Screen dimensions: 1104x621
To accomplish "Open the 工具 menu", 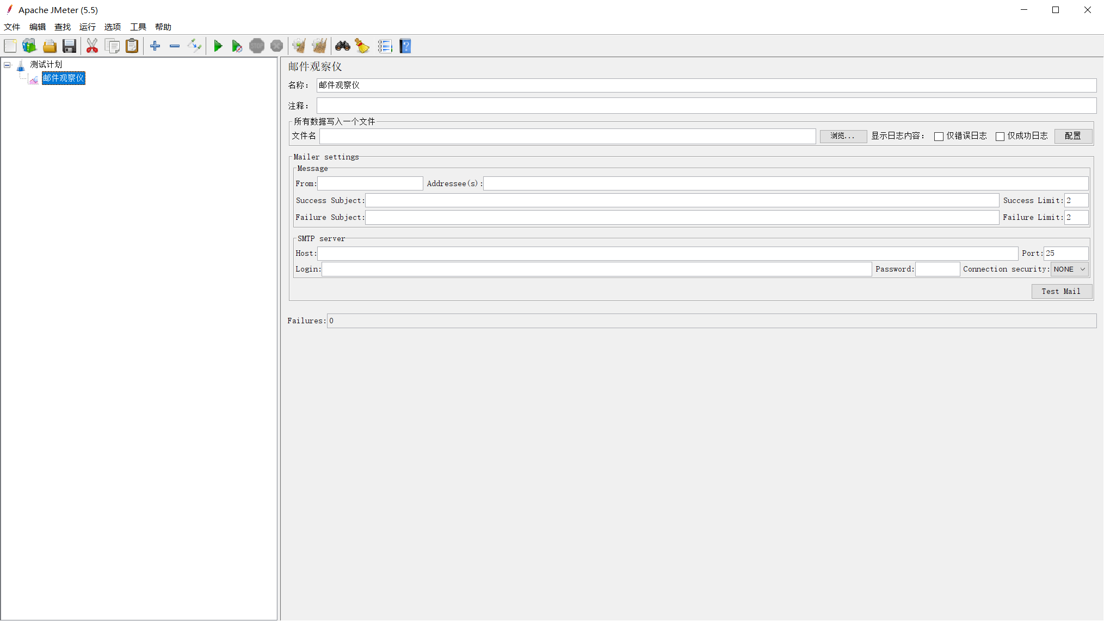I will pyautogui.click(x=138, y=27).
